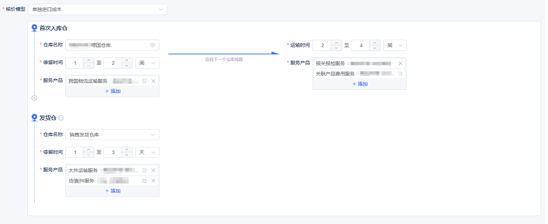
Task: Decrease 运输时间 minimum value of 2
Action: pyautogui.click(x=336, y=48)
